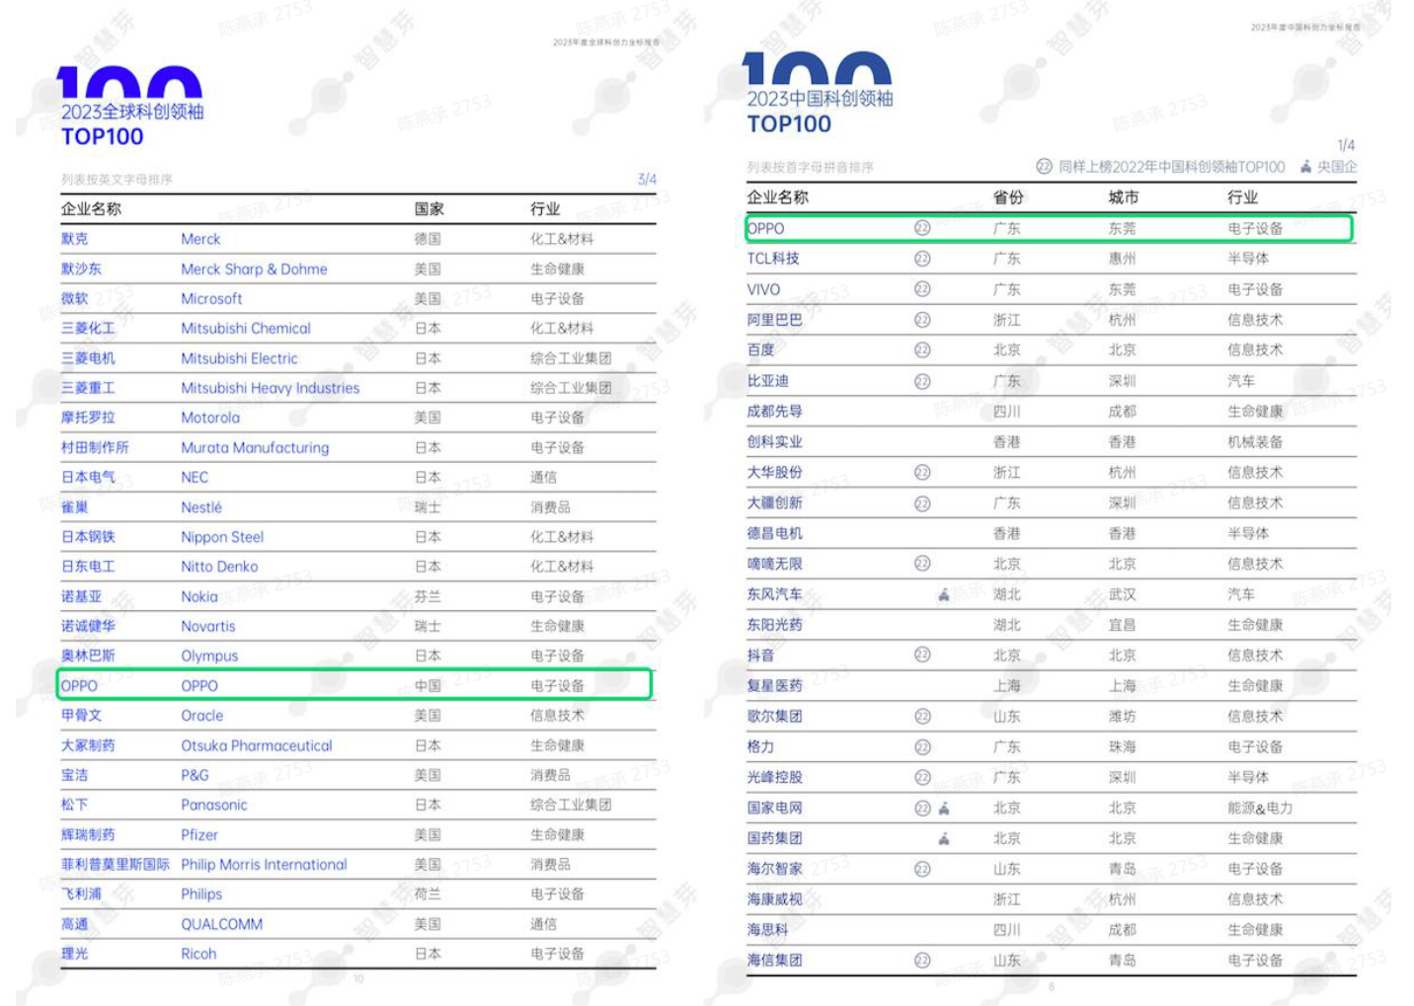Click the 能源&电力 industry cell

(1259, 809)
